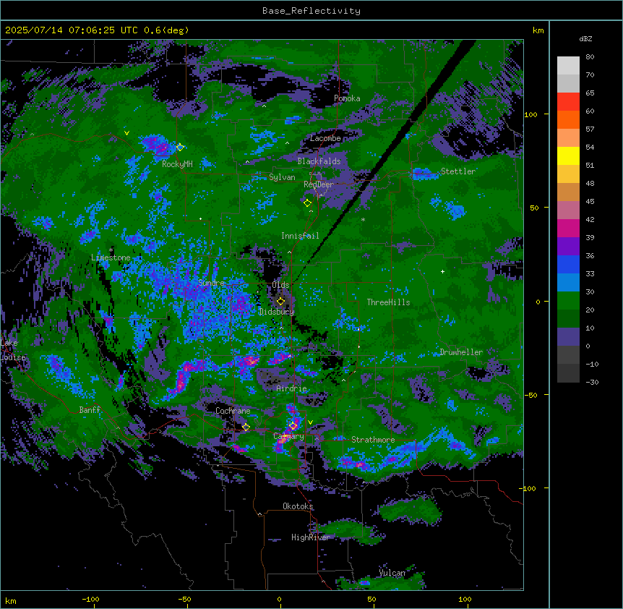Click the white plus marker east of ThreeHills

[442, 271]
